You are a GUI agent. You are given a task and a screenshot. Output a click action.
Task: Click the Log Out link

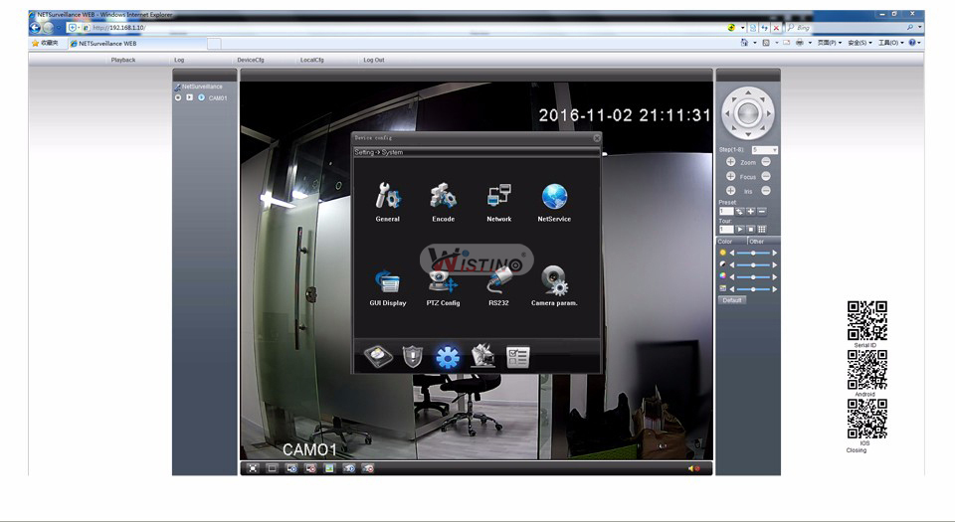tap(374, 60)
